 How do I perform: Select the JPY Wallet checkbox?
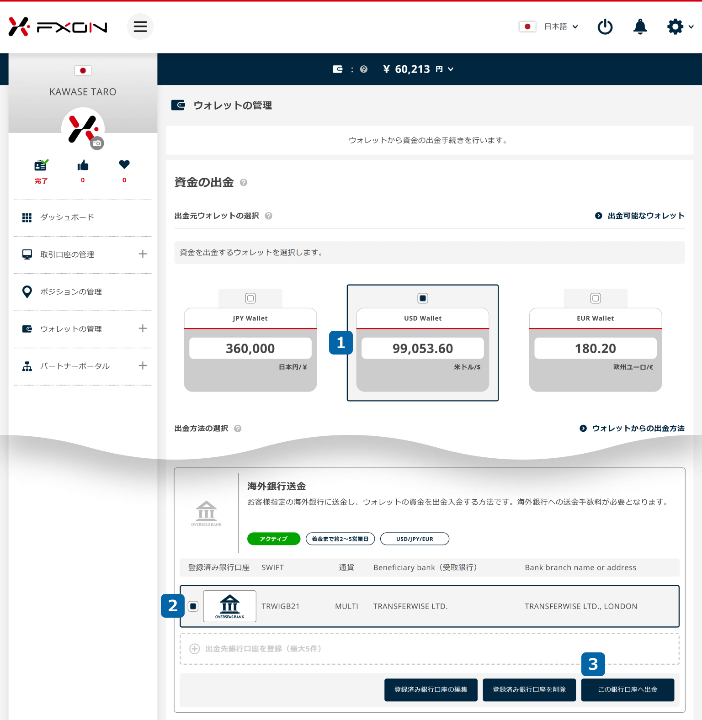click(x=250, y=298)
